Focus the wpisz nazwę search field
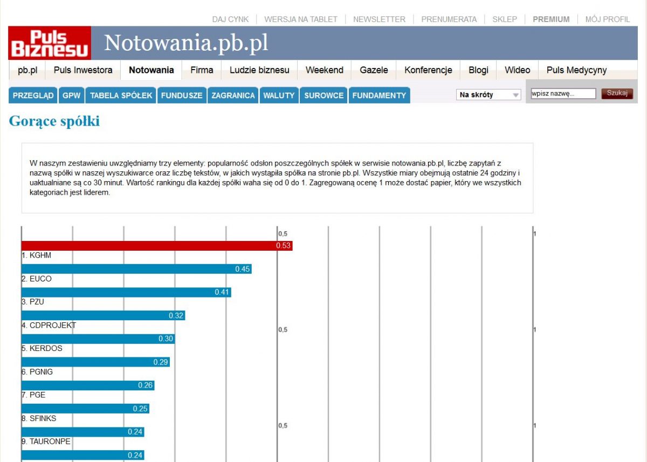The height and width of the screenshot is (462, 647). click(563, 94)
